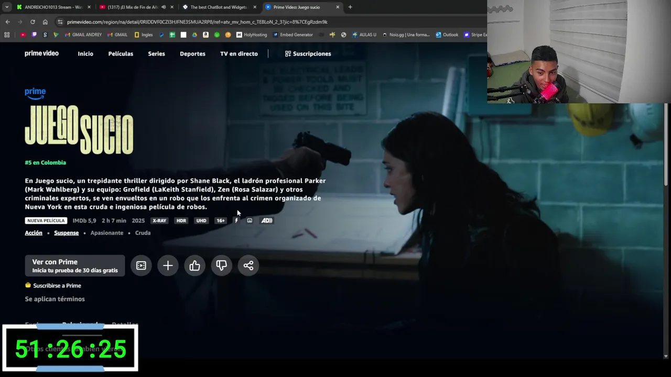Click Suscribirse a Prime link
The image size is (671, 377).
57,285
